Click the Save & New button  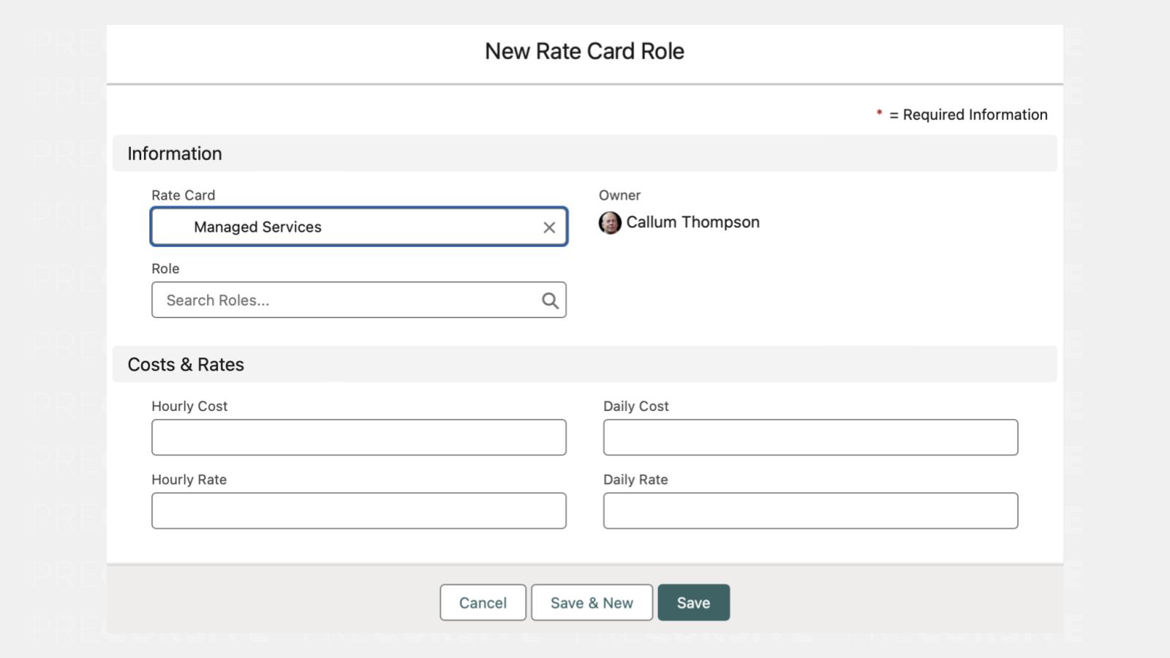click(x=592, y=602)
